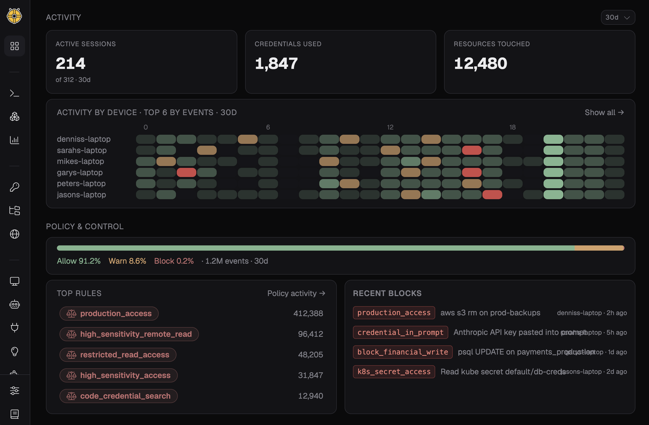Screen dimensions: 649x425
Task: Click 31,847 rule event count
Action: (x=311, y=375)
